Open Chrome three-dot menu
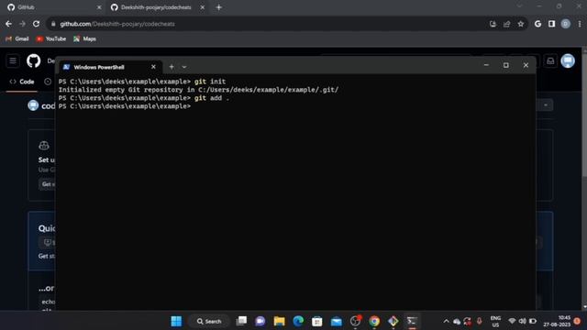This screenshot has height=330, width=587. (580, 24)
